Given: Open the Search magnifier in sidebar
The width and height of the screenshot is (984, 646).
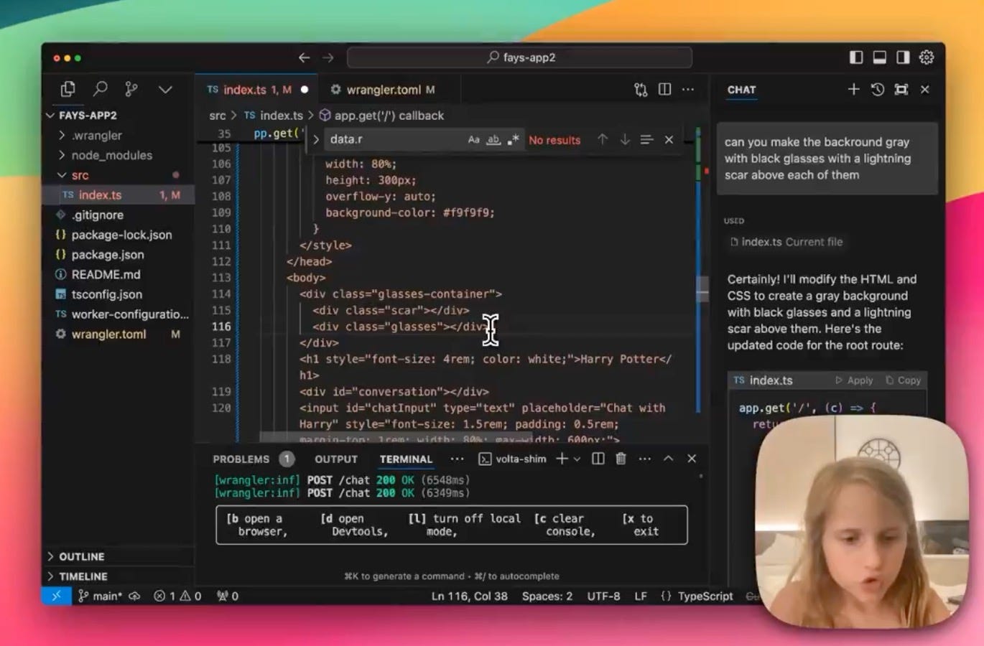Looking at the screenshot, I should [x=101, y=89].
